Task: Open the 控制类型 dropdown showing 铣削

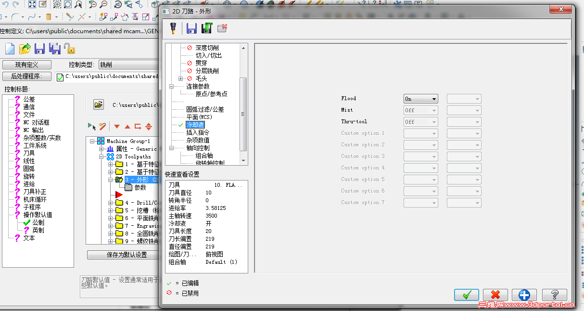Action: tap(128, 65)
